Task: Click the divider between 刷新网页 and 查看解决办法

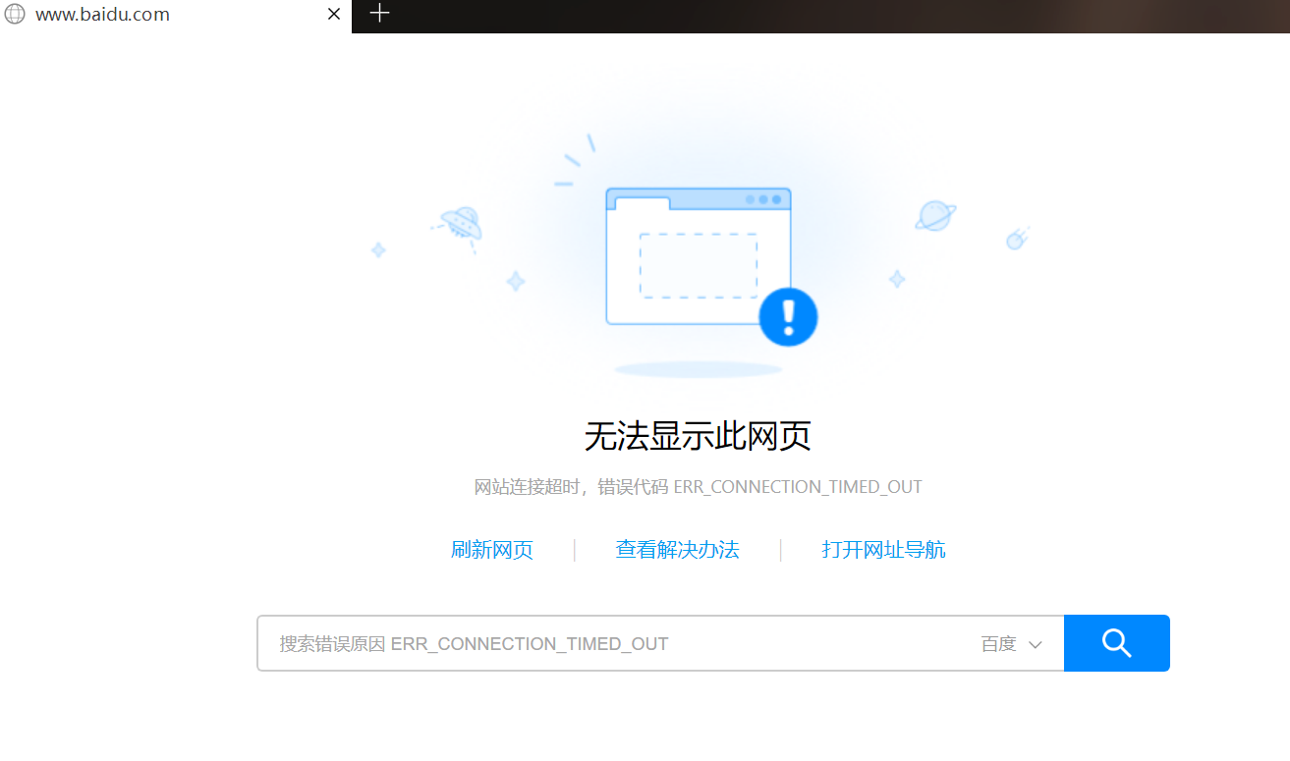Action: 575,550
